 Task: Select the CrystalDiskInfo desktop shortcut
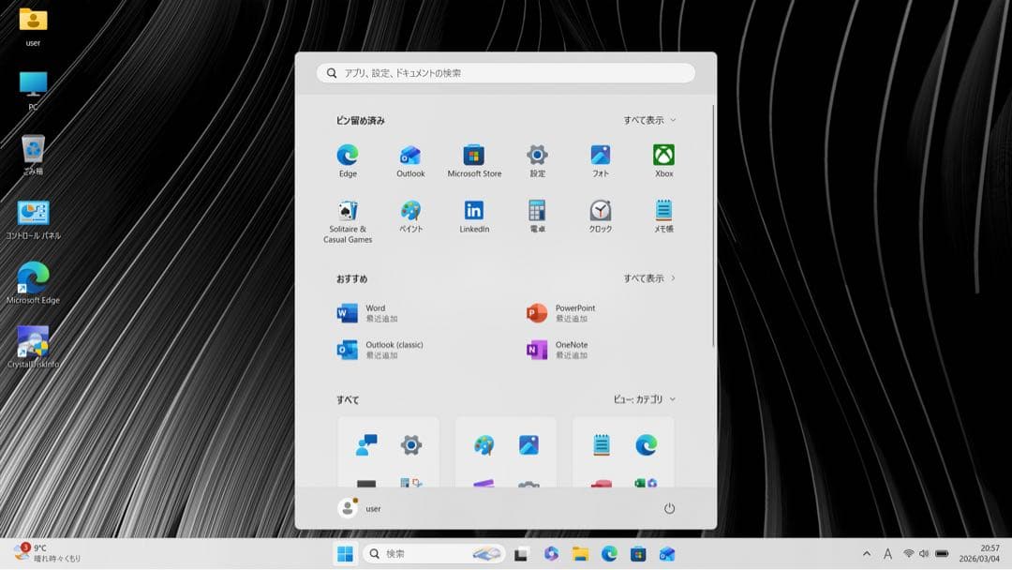(33, 347)
